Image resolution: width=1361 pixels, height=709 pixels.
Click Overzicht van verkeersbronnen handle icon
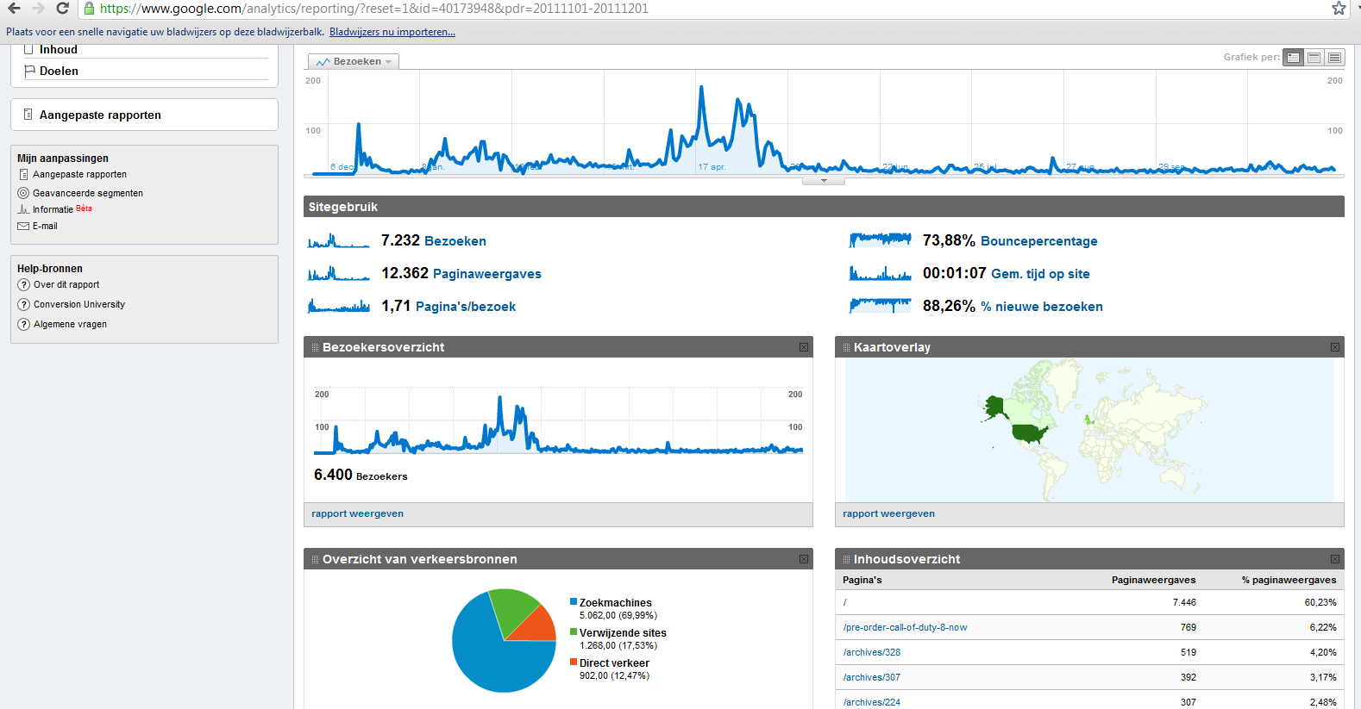coord(316,559)
